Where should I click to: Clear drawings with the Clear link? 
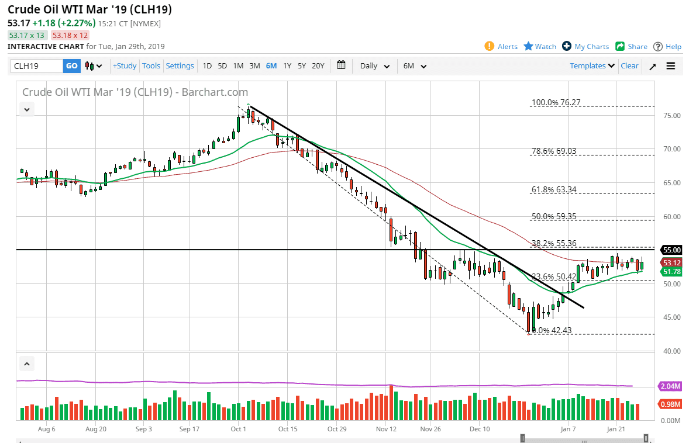point(629,65)
